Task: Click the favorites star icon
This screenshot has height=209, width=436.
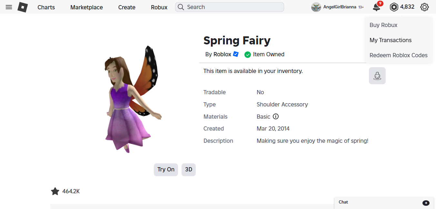Action: 55,191
